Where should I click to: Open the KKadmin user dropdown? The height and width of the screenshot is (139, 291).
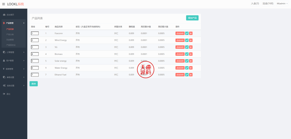tap(282, 3)
